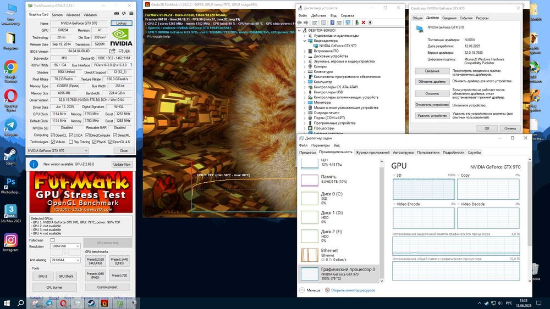Toggle the OpenCL checkbox

click(53, 135)
